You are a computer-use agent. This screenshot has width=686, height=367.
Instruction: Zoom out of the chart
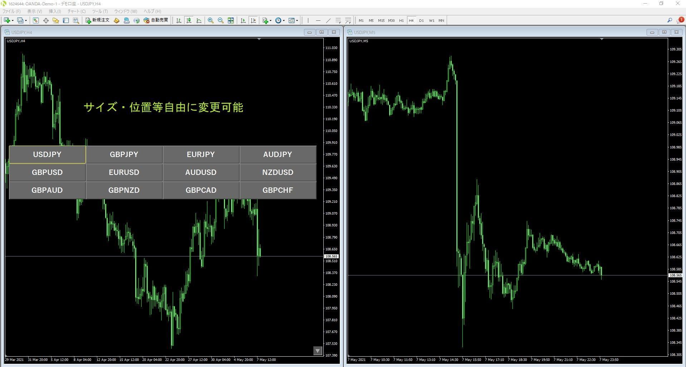220,20
